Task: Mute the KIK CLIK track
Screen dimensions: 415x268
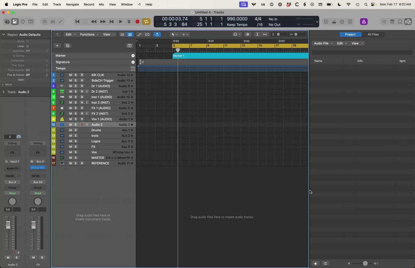Action: (x=70, y=75)
